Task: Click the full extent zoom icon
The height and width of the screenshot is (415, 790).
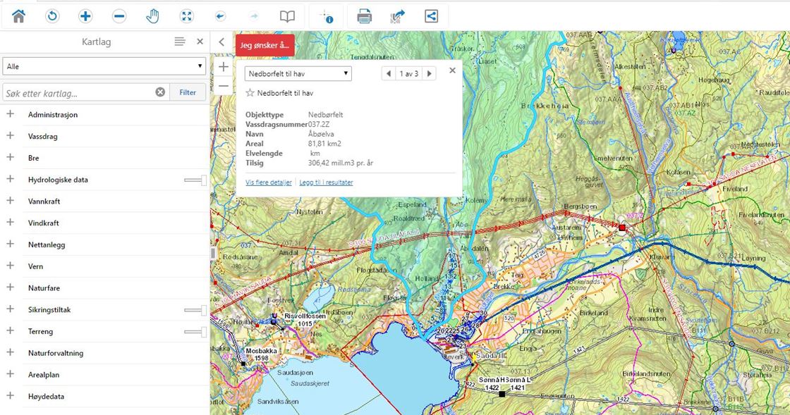Action: tap(187, 16)
